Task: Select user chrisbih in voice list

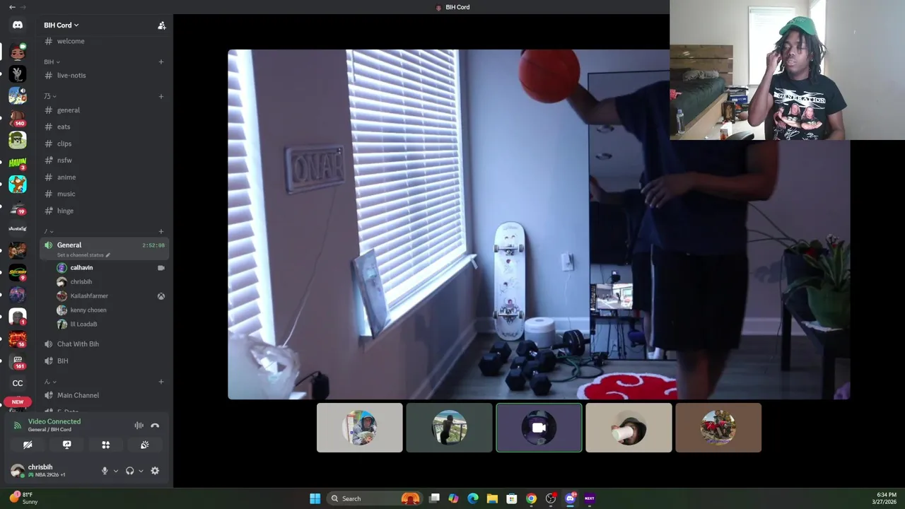Action: pos(110,282)
